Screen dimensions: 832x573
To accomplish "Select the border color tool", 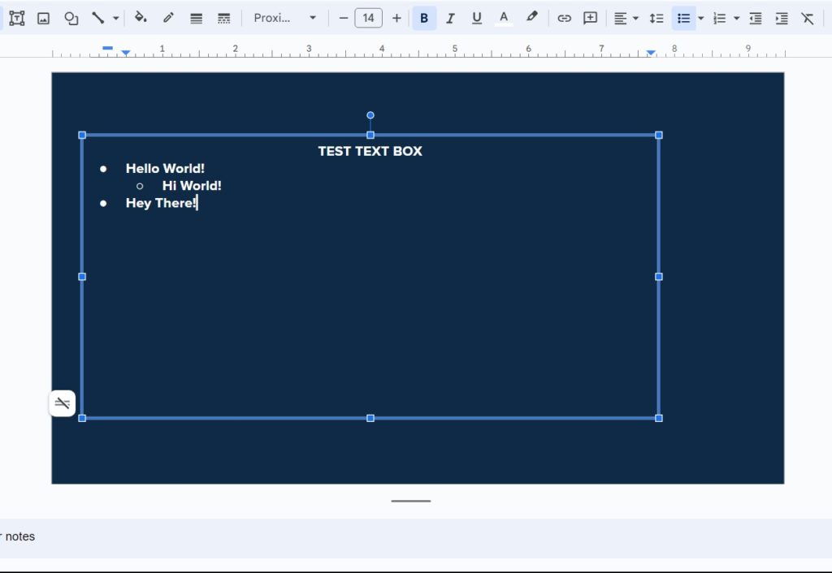I will [x=168, y=17].
